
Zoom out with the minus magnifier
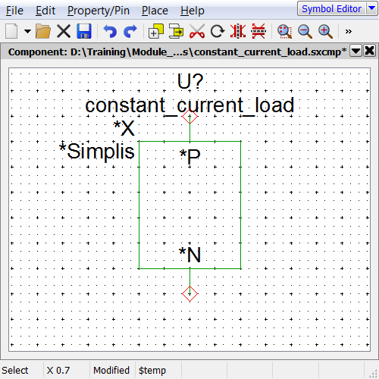[305, 31]
